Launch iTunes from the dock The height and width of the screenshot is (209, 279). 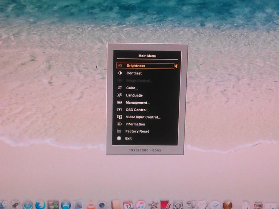pos(141,205)
